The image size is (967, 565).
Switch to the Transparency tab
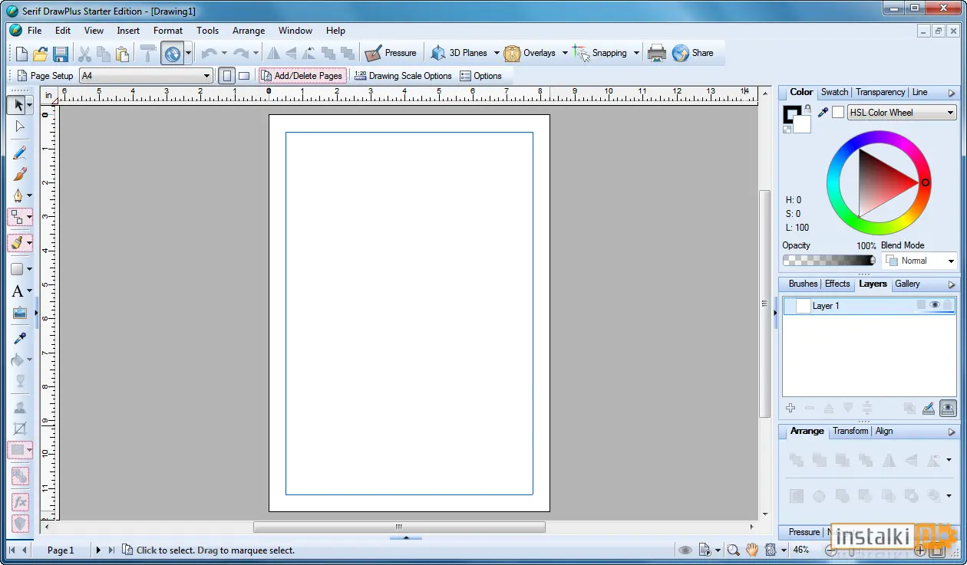pos(880,92)
